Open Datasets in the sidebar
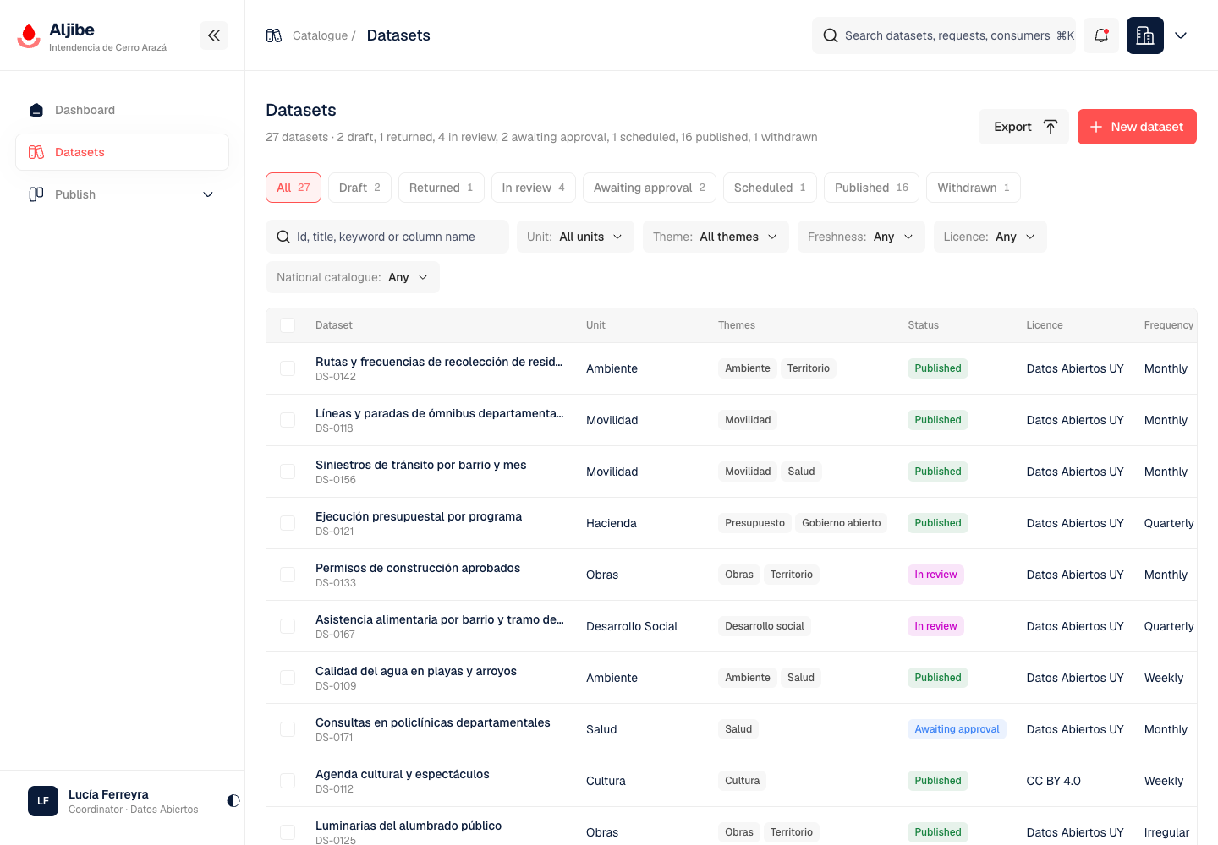Screen dimensions: 1218x845 [122, 152]
